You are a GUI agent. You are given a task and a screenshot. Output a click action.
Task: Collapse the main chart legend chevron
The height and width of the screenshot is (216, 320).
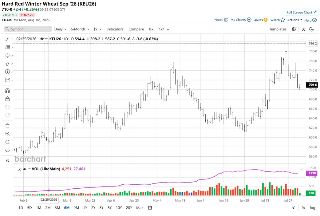point(302,39)
